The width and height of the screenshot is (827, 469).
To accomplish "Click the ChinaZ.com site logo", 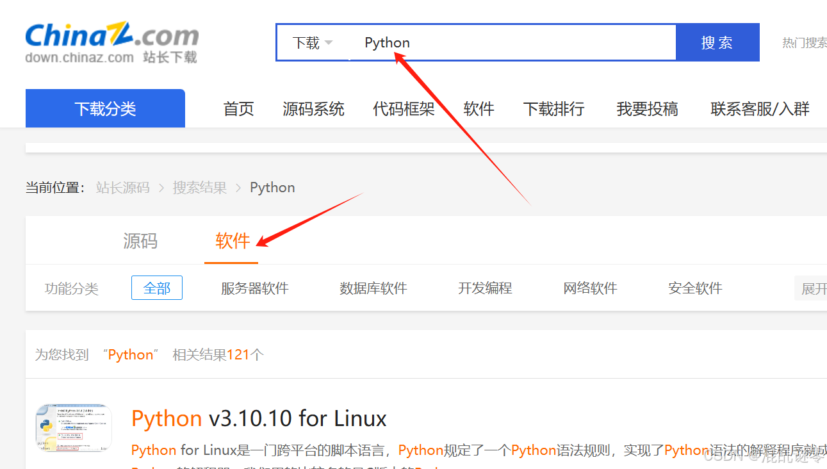I will point(111,43).
